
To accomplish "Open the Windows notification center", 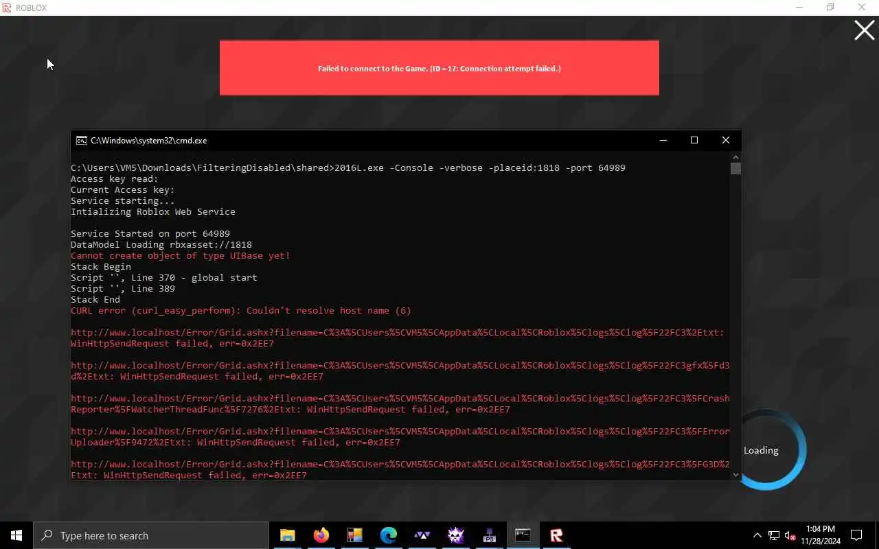I will click(x=856, y=535).
